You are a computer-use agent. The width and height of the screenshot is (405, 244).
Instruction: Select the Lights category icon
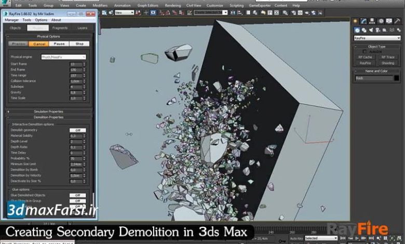(x=371, y=30)
